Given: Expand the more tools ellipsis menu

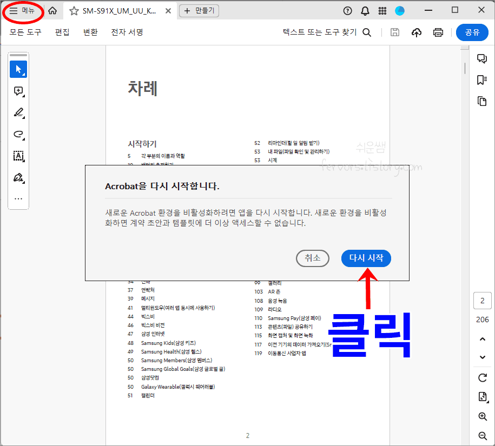Looking at the screenshot, I should pos(18,199).
